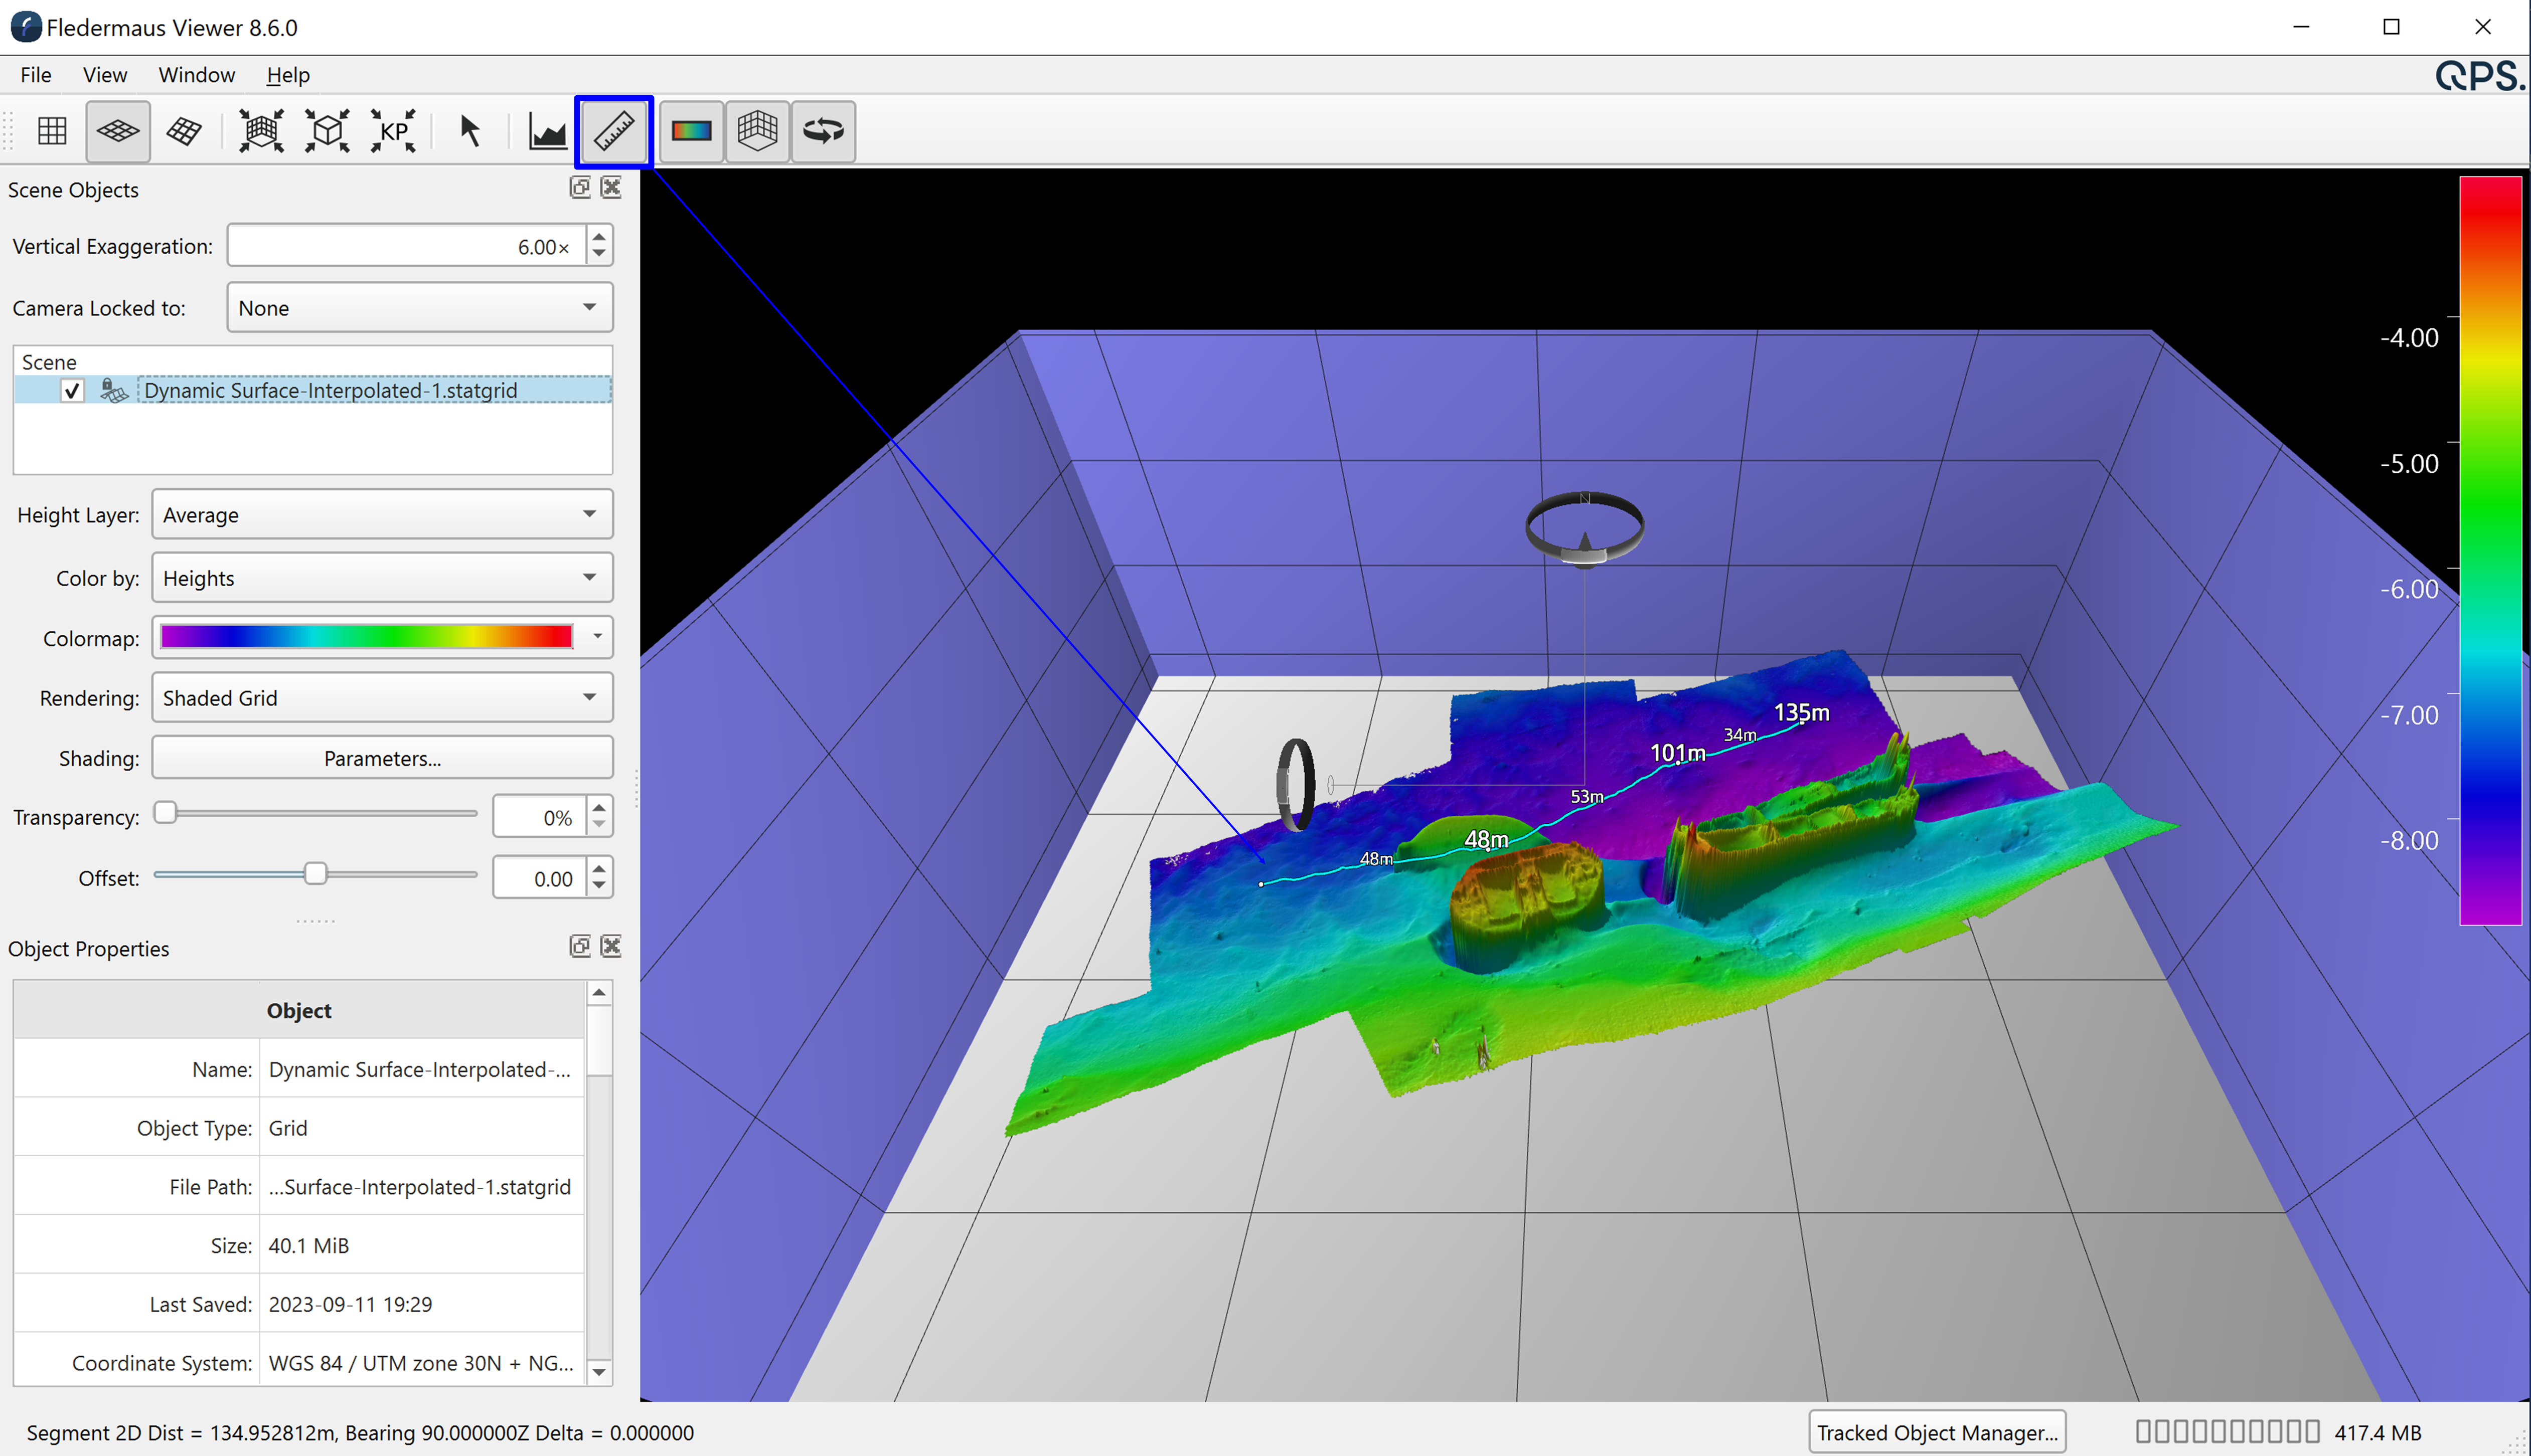Click the KP zoom-to-fit icon
The width and height of the screenshot is (2531, 1456).
pos(393,131)
